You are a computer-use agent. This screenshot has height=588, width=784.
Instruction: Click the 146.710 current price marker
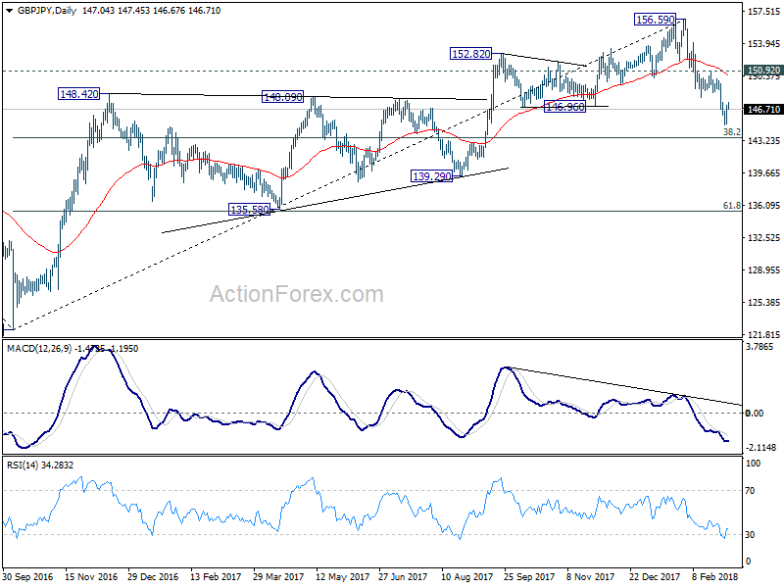(762, 109)
